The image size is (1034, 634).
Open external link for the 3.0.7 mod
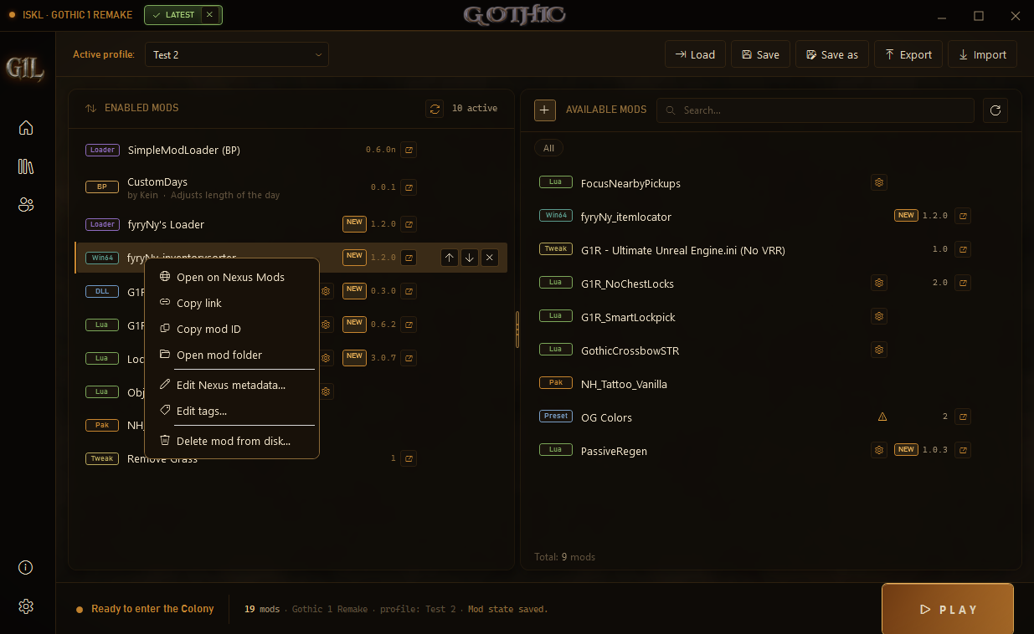[409, 358]
